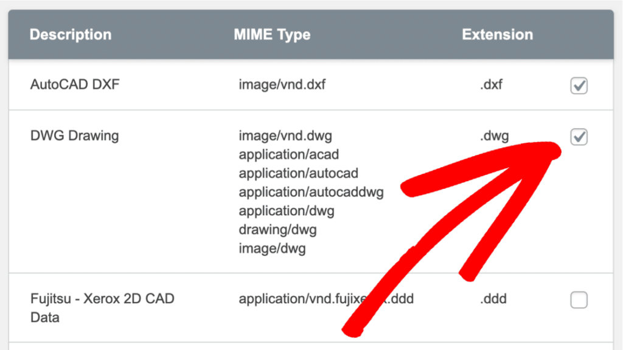Select the DWG Drawing description text
The height and width of the screenshot is (350, 623).
[x=75, y=136]
